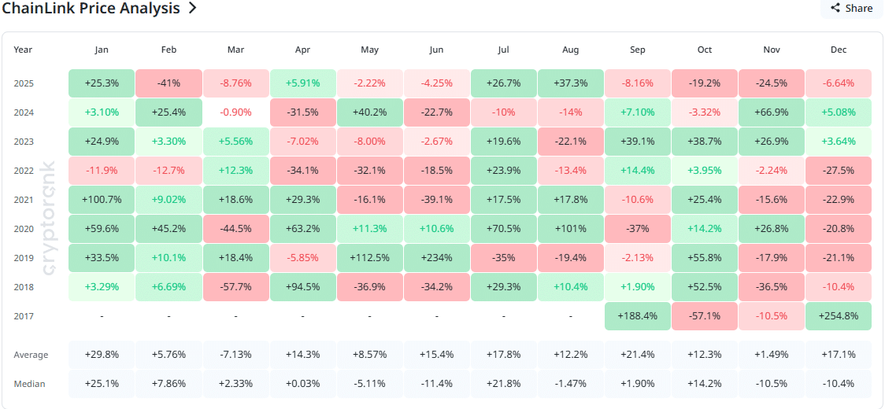Click the Share button
Screen dimensions: 885x409
click(x=851, y=8)
